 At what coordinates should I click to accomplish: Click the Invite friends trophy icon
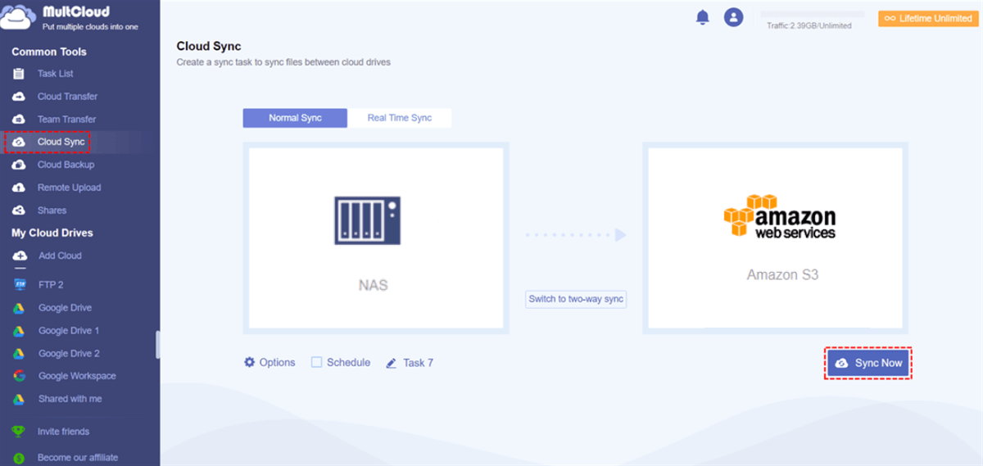point(20,432)
